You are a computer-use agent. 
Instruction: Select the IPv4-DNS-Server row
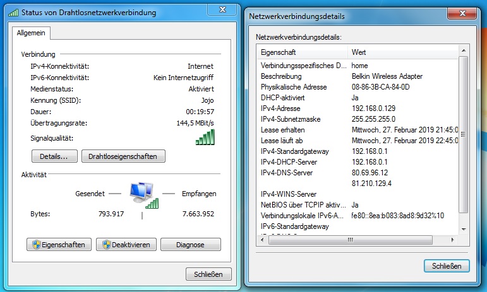coord(358,173)
